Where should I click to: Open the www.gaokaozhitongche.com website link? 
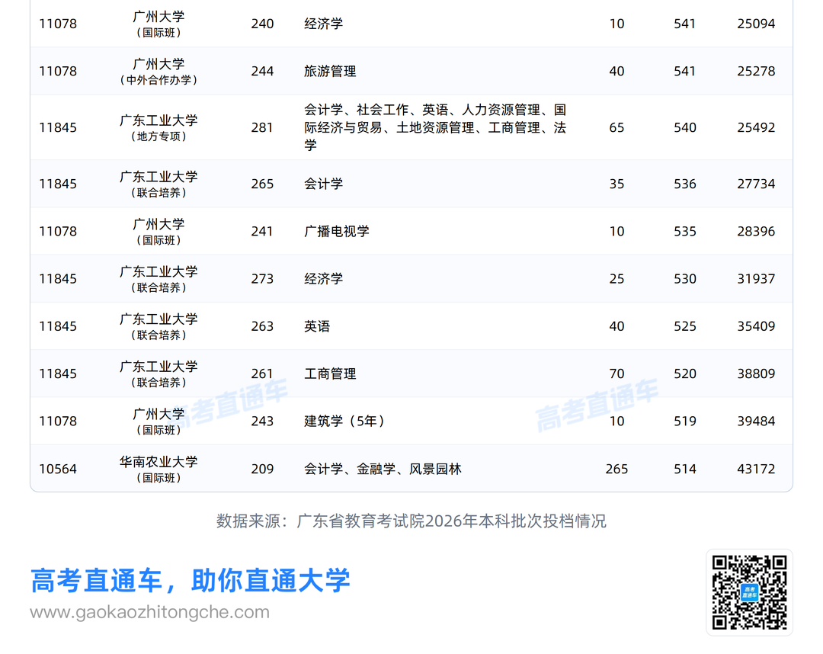tap(149, 612)
